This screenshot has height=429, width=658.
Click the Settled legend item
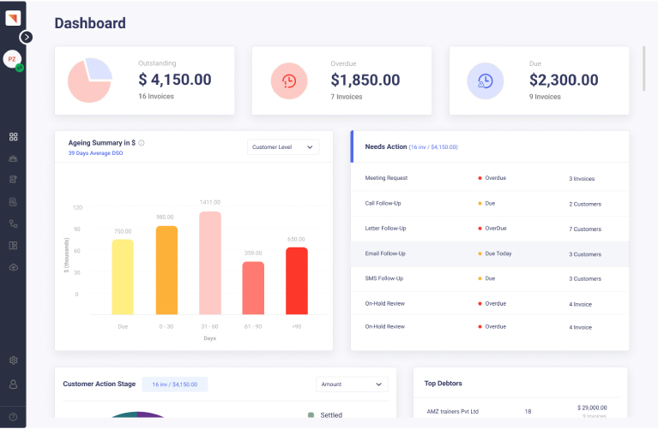coord(325,414)
